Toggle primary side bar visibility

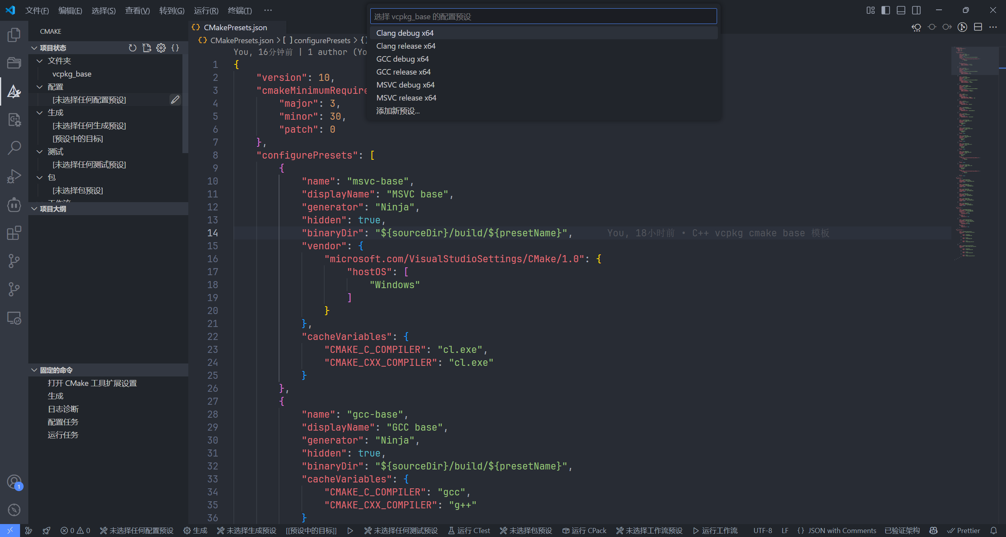click(886, 10)
